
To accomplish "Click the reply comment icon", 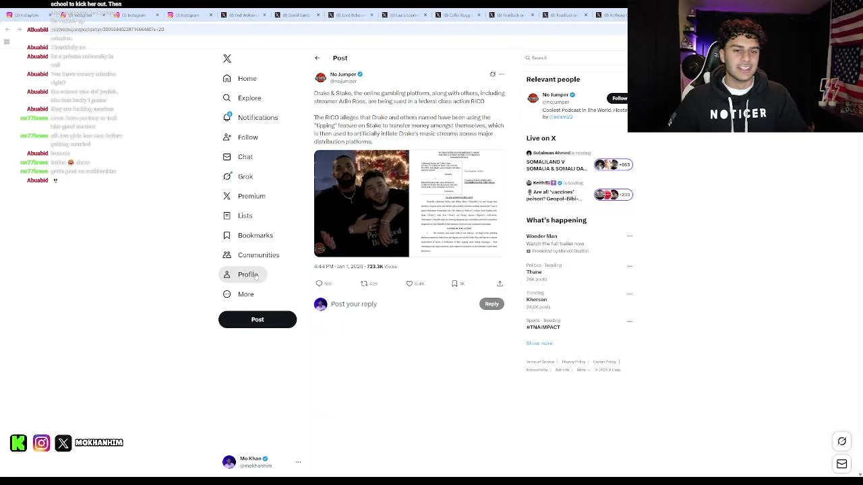I will [x=320, y=284].
